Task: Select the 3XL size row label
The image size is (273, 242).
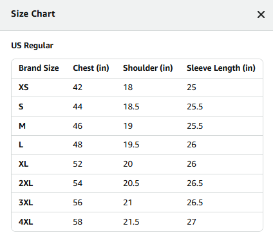Action: click(26, 203)
